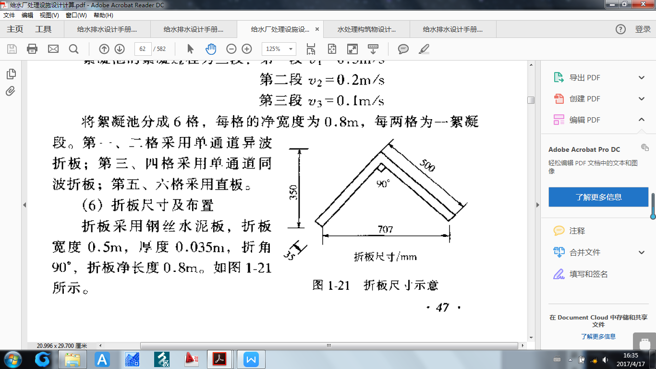Image resolution: width=656 pixels, height=369 pixels.
Task: Go to the next page with down arrow
Action: pyautogui.click(x=120, y=49)
